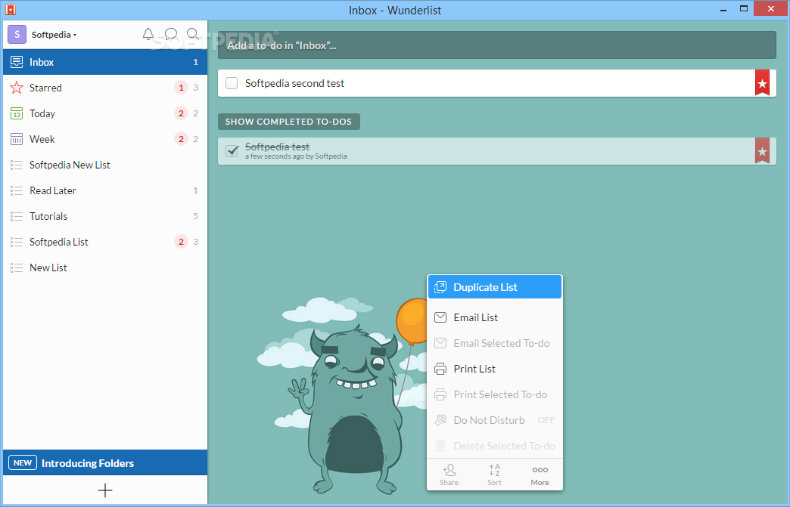790x507 pixels.
Task: Choose Print List from menu
Action: tap(495, 369)
